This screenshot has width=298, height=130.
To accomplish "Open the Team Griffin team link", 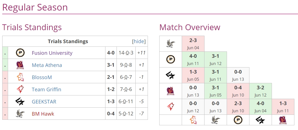I will [47, 89].
